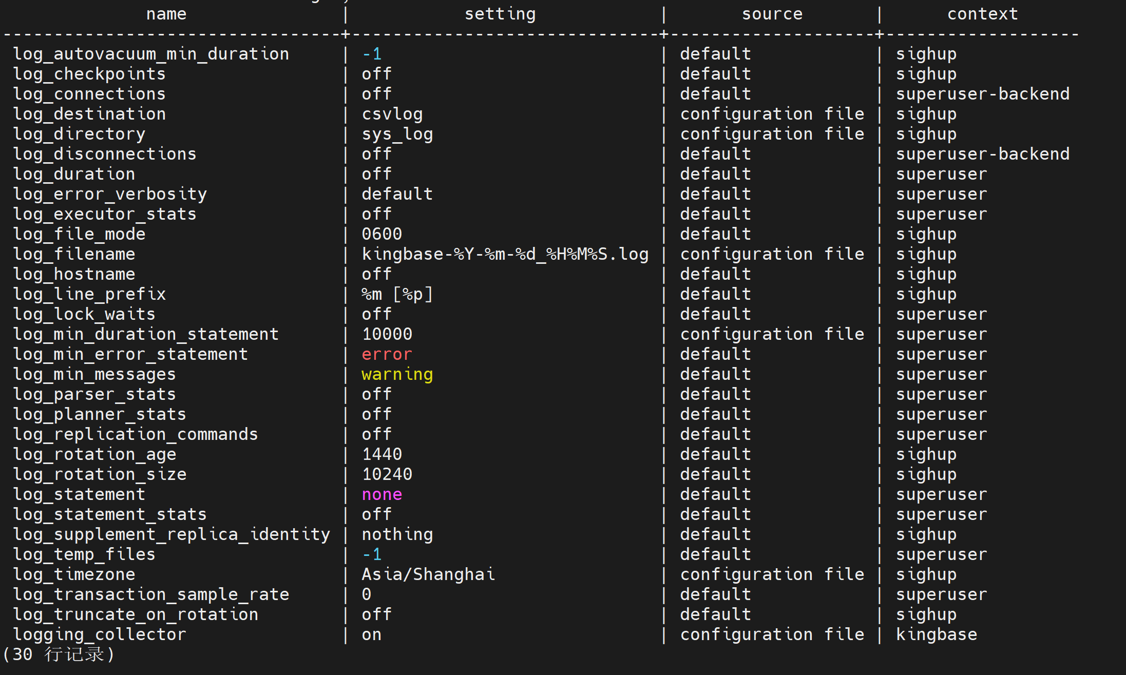Click the log_line_prefix parameter name
The width and height of the screenshot is (1126, 675).
coord(89,295)
